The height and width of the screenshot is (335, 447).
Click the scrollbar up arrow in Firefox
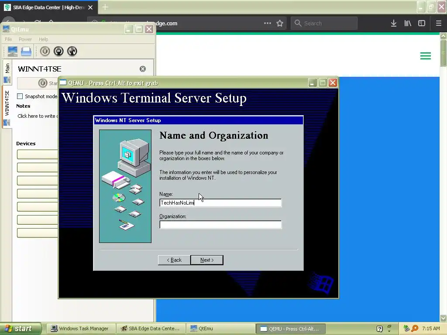coord(443,36)
